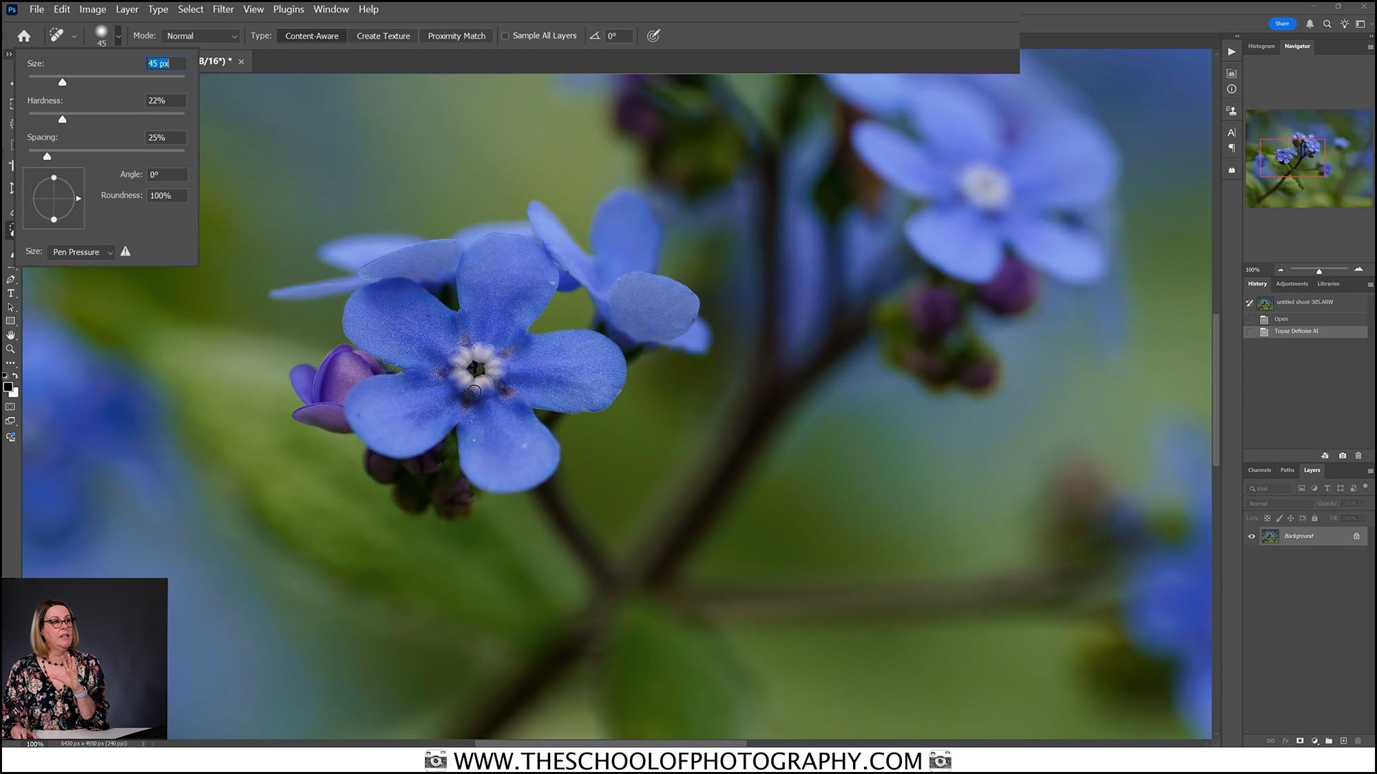Enable the Sample All Layers checkbox
1377x774 pixels.
point(506,35)
